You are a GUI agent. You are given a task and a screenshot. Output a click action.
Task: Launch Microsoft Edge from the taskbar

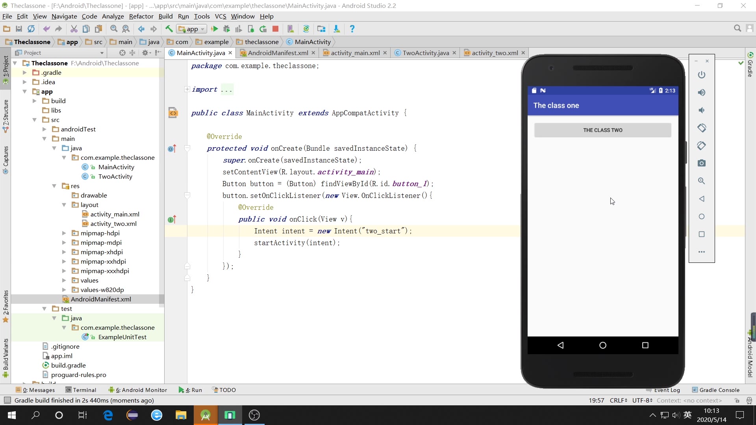108,415
